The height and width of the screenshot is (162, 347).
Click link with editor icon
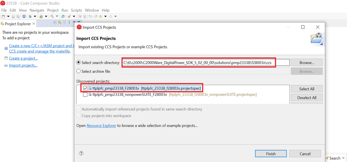coord(59,23)
